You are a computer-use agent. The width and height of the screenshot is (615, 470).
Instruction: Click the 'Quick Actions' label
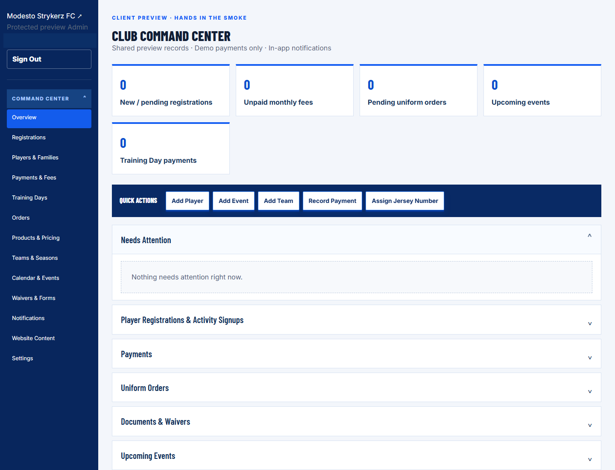(x=138, y=201)
